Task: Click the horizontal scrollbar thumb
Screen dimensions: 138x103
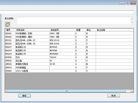Action: (x=67, y=91)
